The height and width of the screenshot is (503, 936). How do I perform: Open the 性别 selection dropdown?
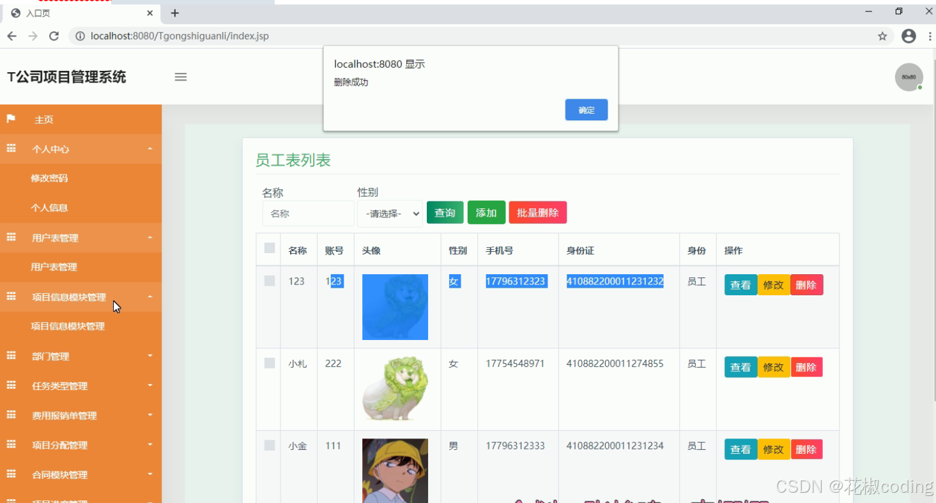[390, 213]
